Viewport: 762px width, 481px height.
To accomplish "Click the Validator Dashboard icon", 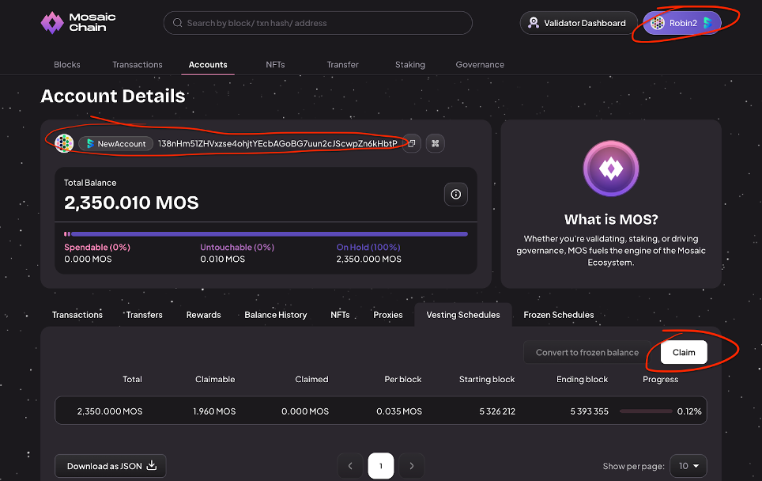I will point(534,23).
